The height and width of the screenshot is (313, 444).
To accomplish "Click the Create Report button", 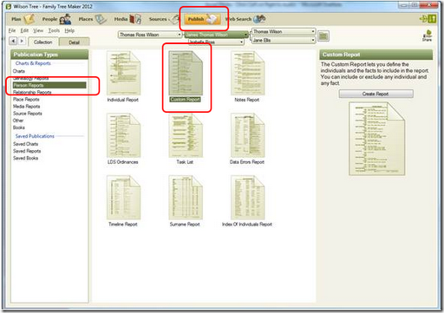I will pyautogui.click(x=375, y=94).
